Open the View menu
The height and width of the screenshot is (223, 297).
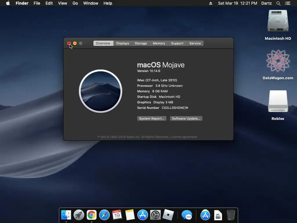(63, 3)
